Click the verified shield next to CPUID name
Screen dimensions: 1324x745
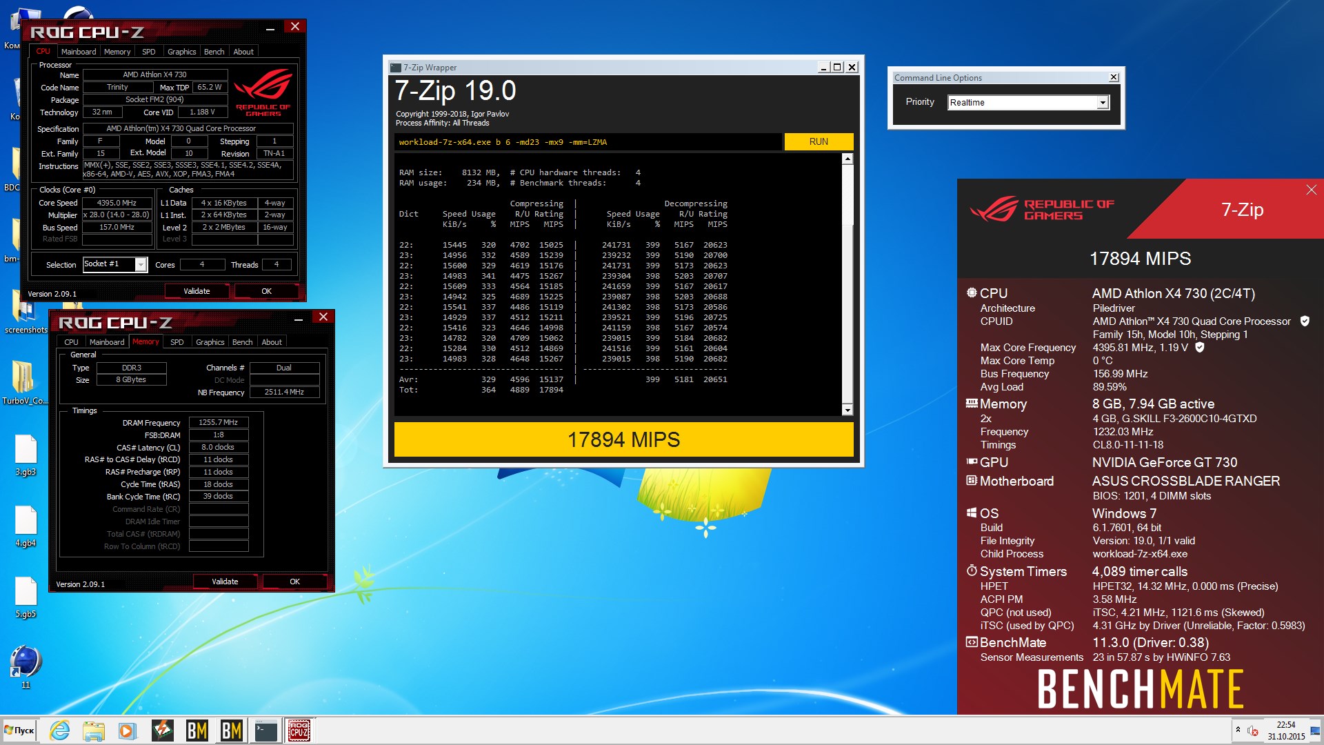point(1305,321)
